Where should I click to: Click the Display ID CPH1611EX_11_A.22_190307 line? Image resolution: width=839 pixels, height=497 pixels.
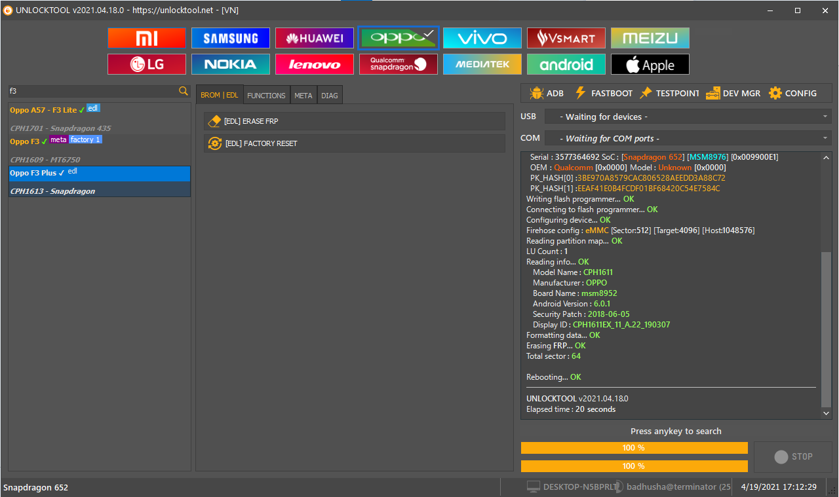(x=601, y=325)
